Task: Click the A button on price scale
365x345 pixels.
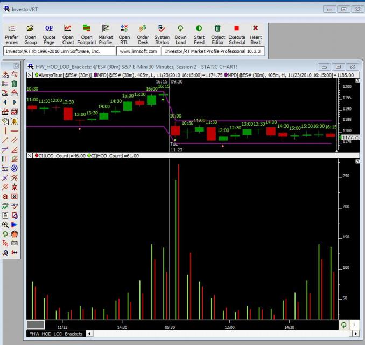Action: point(357,81)
